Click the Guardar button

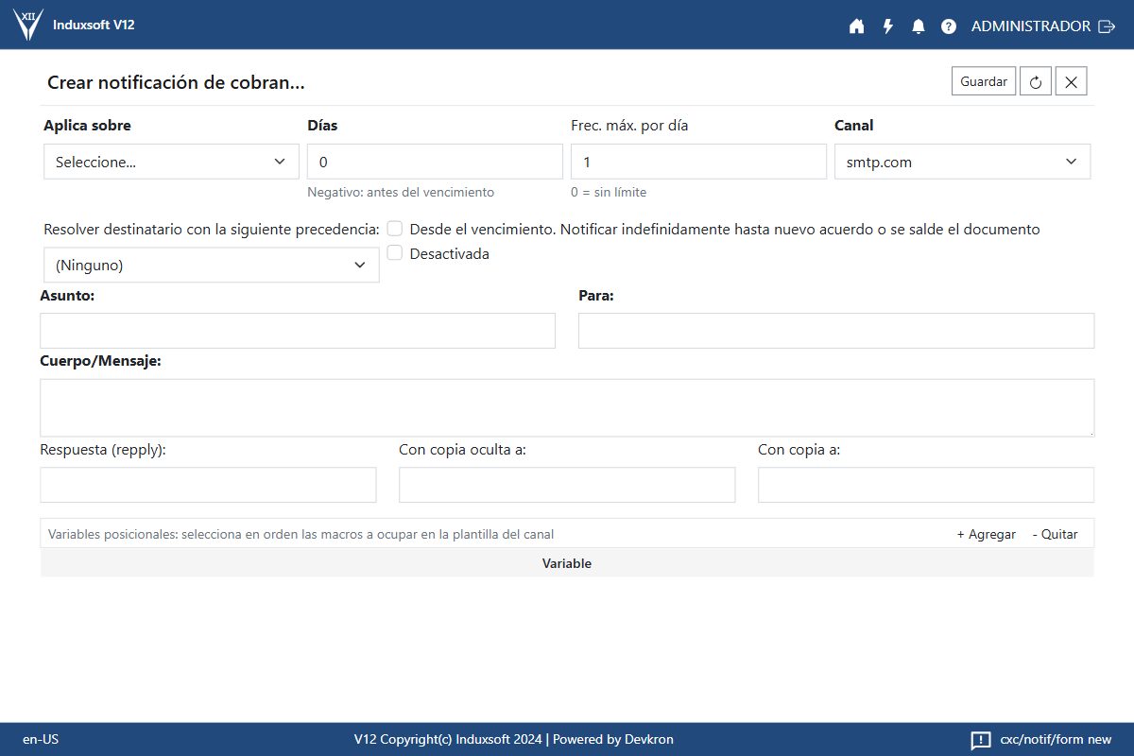pyautogui.click(x=984, y=81)
